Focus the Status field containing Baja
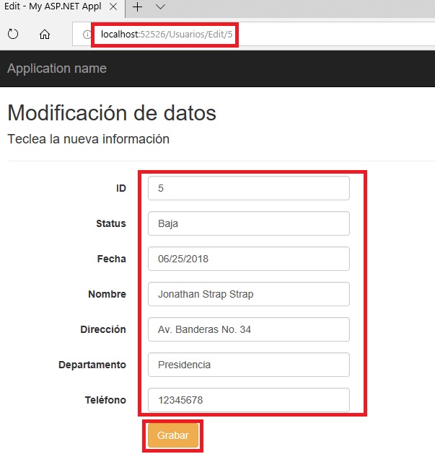435x454 pixels. [249, 223]
